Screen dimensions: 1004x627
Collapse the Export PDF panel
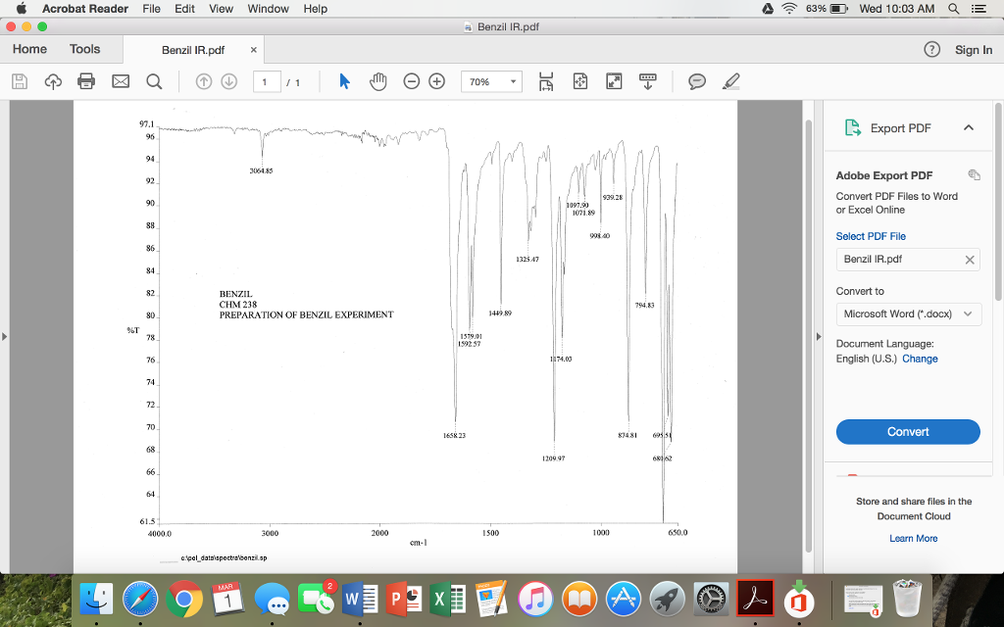[x=969, y=126]
